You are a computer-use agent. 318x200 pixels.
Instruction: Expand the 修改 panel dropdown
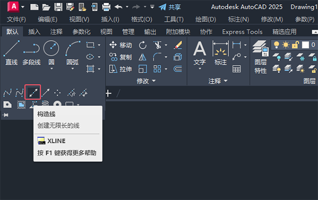point(146,81)
